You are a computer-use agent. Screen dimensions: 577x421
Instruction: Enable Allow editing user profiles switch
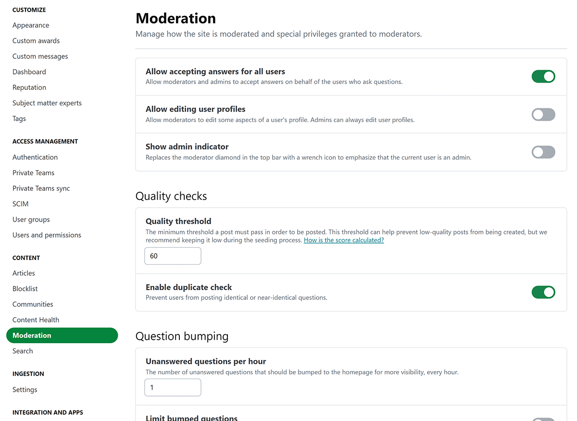[543, 114]
